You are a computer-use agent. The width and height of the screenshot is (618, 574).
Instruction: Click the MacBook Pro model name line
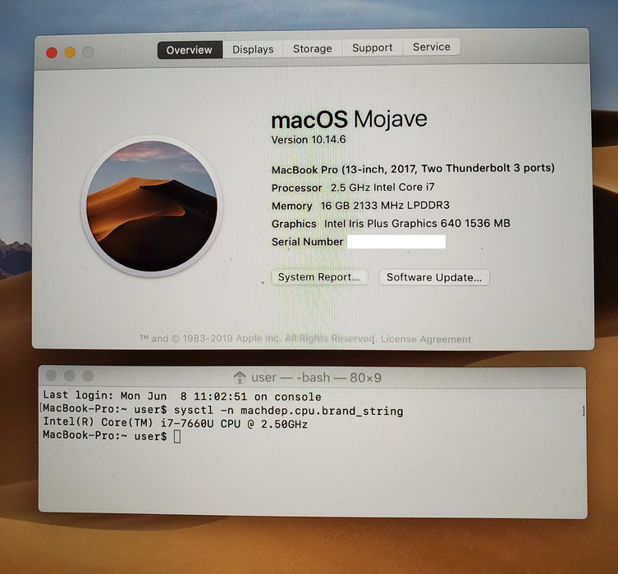413,169
